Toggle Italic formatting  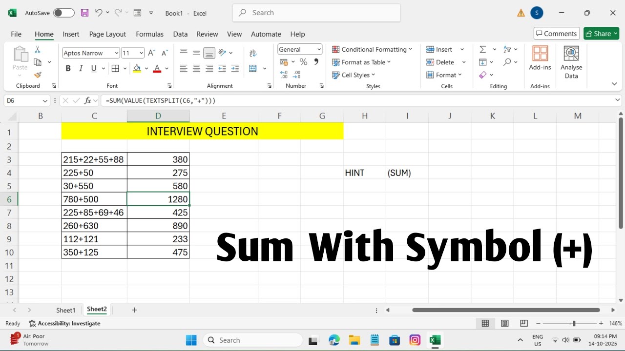(81, 69)
